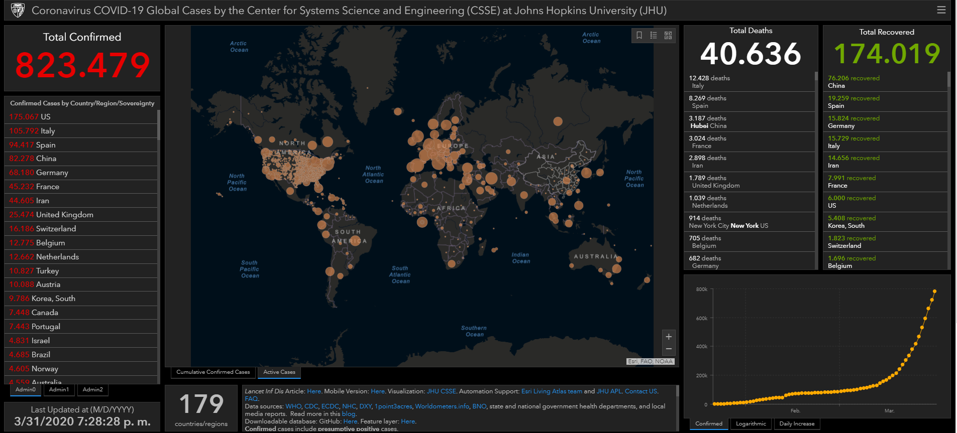Screen dimensions: 957x433
Task: Open the WHO data source link
Action: (293, 406)
